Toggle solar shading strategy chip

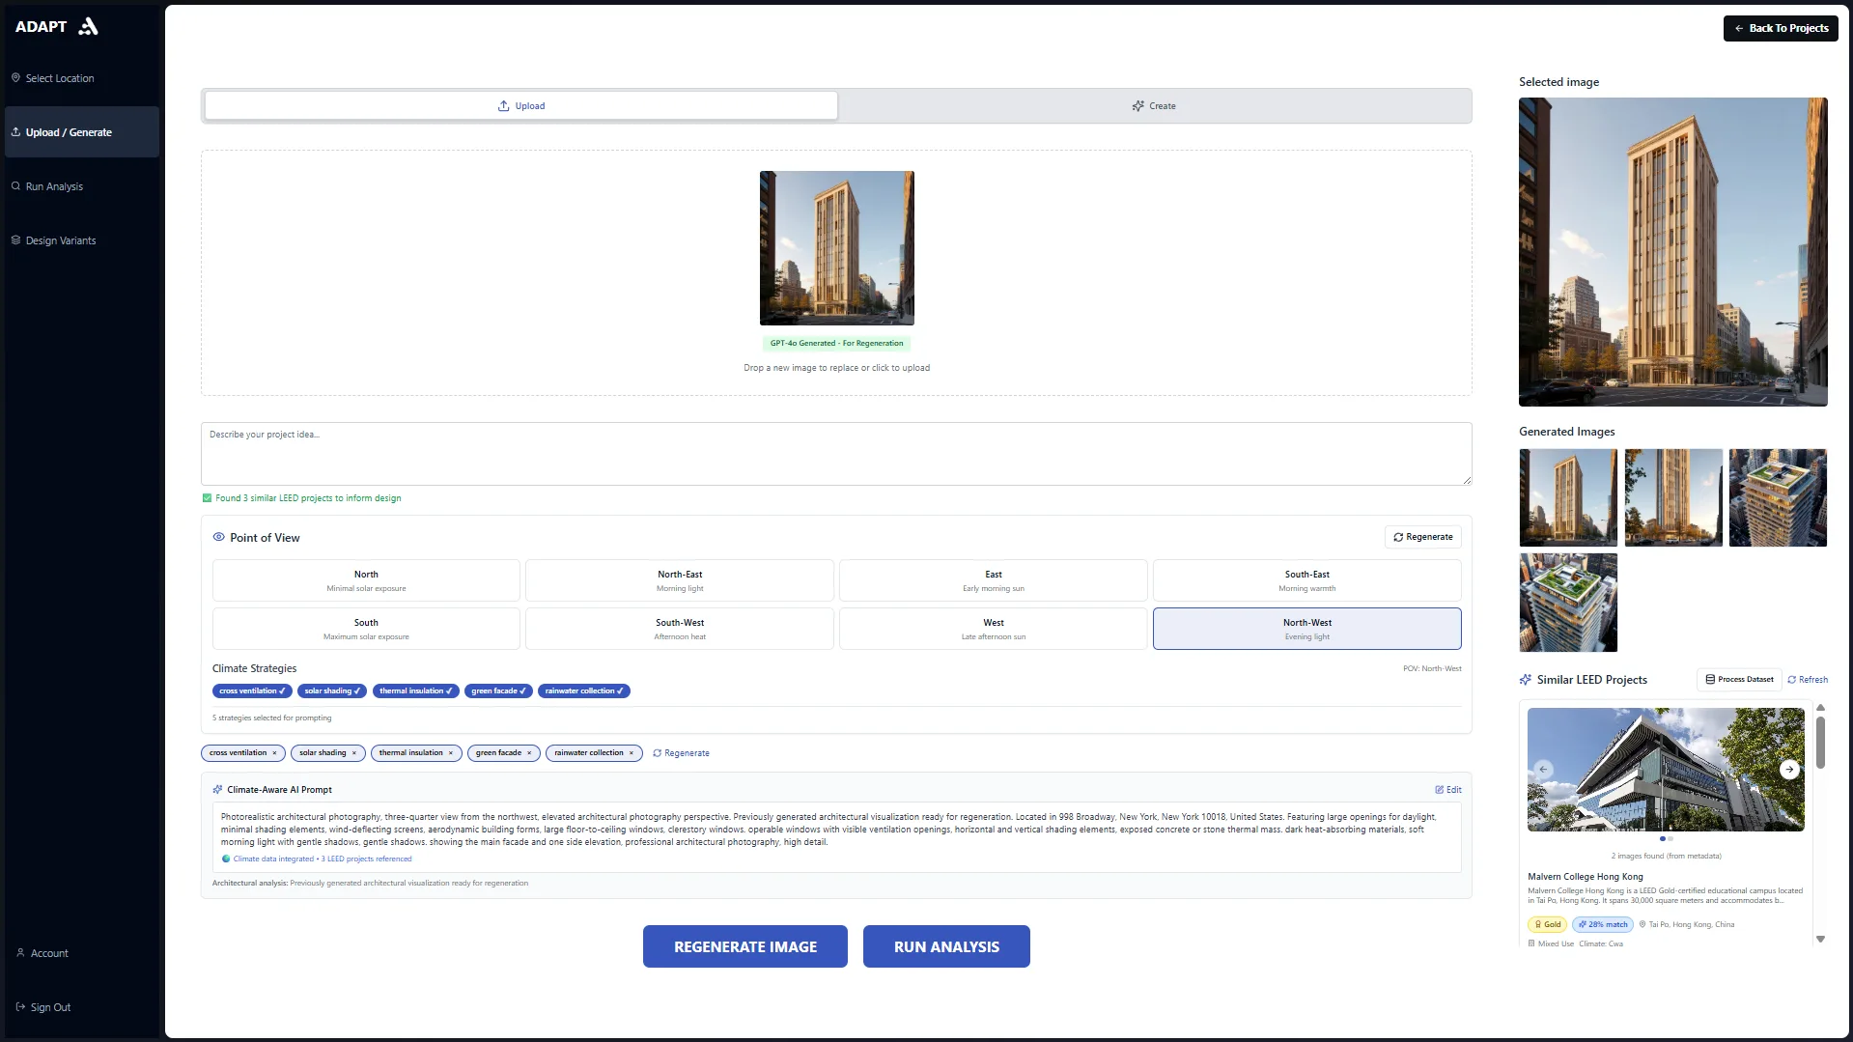pos(332,690)
